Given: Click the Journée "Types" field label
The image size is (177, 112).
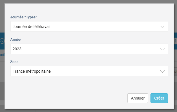Looking at the screenshot, I should click(x=24, y=17).
